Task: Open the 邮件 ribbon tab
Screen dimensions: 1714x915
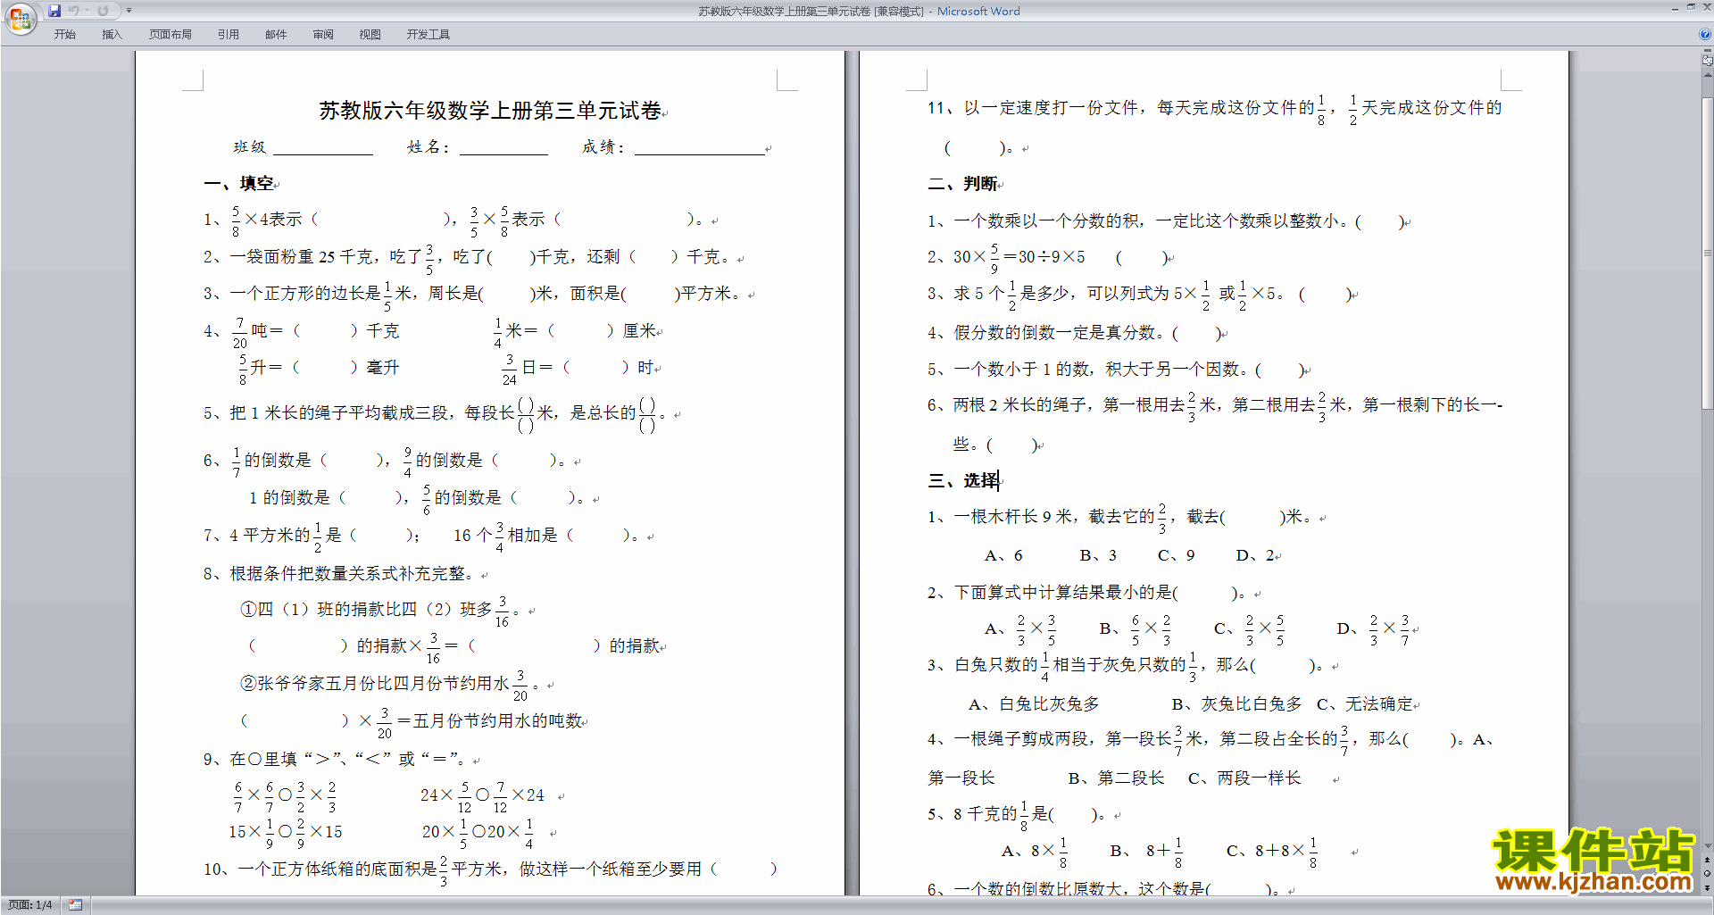Action: 276,35
